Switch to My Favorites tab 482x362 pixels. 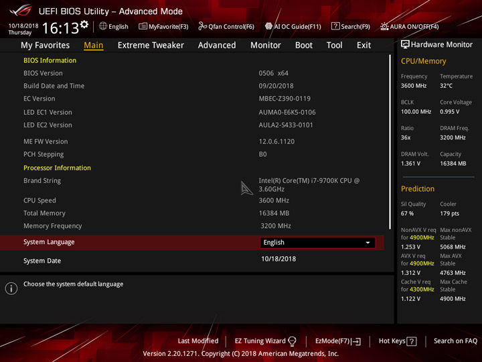46,46
